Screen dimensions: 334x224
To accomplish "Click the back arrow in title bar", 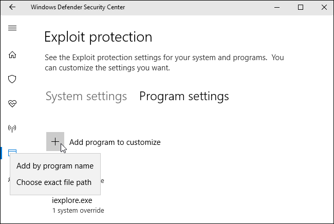I will (x=12, y=7).
